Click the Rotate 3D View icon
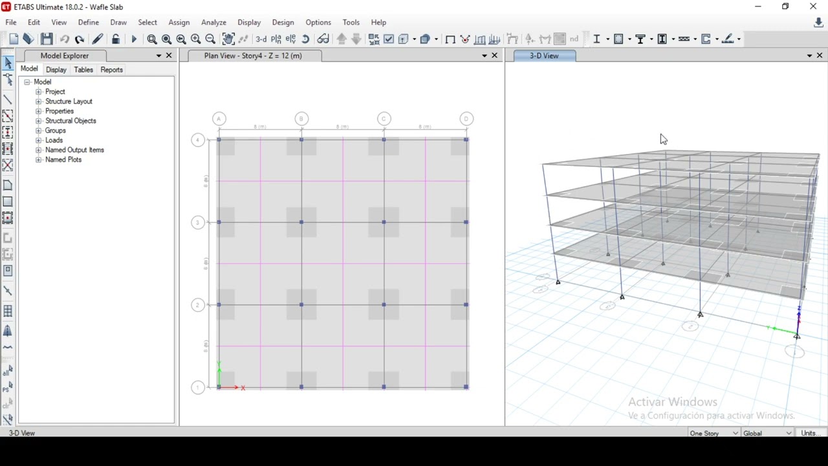 (305, 39)
